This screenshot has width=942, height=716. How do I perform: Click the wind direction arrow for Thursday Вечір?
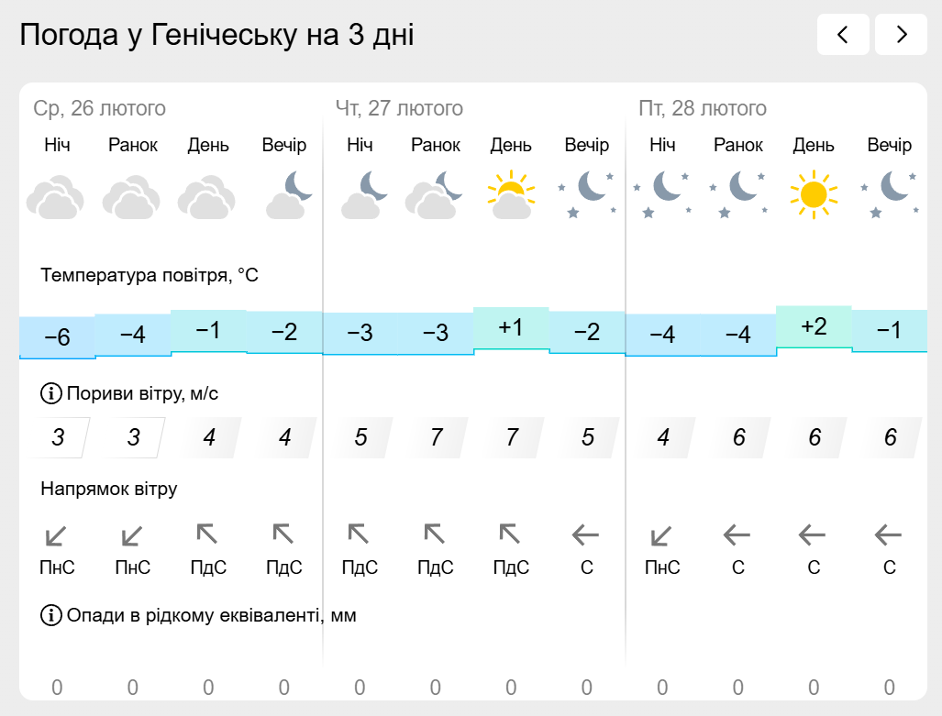(586, 534)
